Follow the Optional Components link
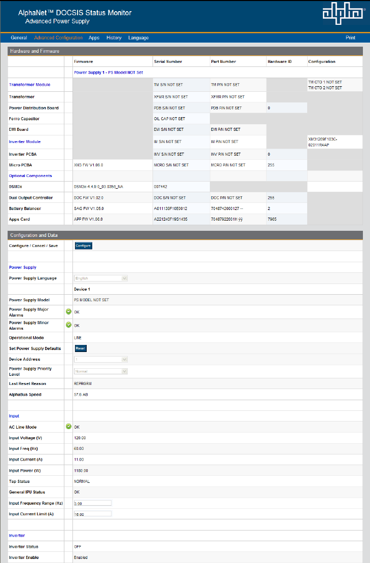This screenshot has width=370, height=563. pyautogui.click(x=30, y=176)
